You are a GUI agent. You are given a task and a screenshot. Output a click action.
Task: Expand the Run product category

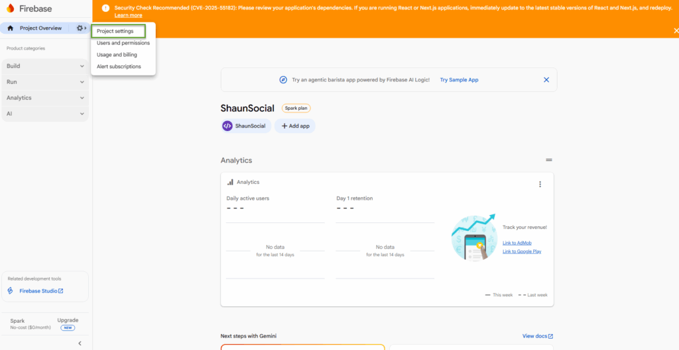point(44,82)
